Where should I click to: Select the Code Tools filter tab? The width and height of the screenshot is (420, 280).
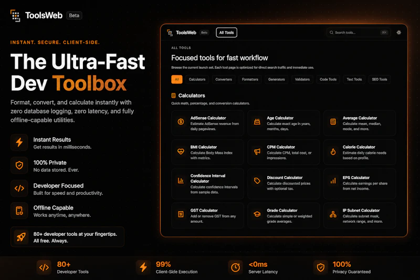point(328,79)
